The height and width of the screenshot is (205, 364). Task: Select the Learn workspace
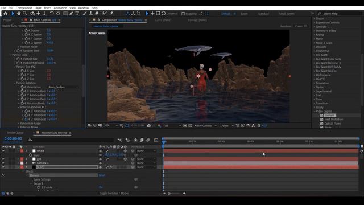click(x=244, y=14)
